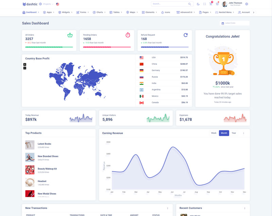Viewport: 272px width, 216px height.
Task: Toggle dark mode with the moon icon
Action: 198,4
